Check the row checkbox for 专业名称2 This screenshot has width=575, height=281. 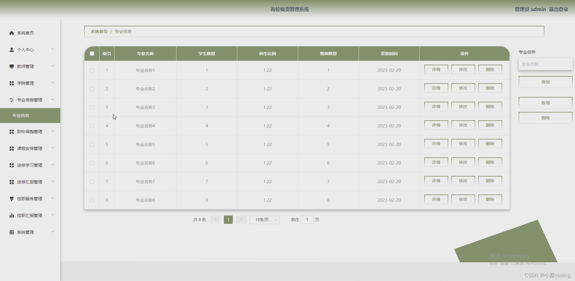point(92,89)
